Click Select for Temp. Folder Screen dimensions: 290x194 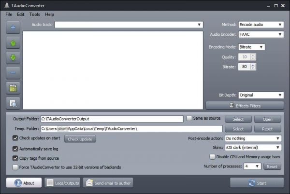238,129
